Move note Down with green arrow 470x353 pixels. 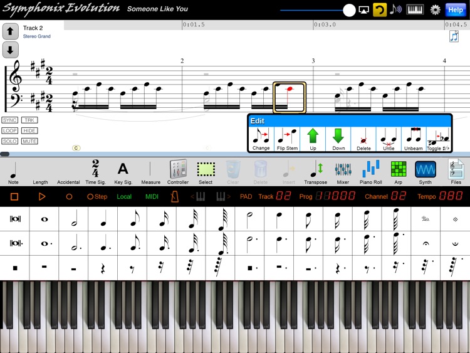338,139
